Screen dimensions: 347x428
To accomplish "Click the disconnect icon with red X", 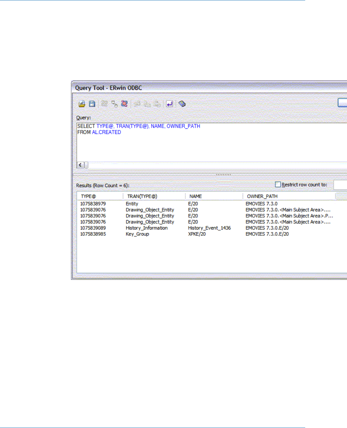I will [x=124, y=104].
